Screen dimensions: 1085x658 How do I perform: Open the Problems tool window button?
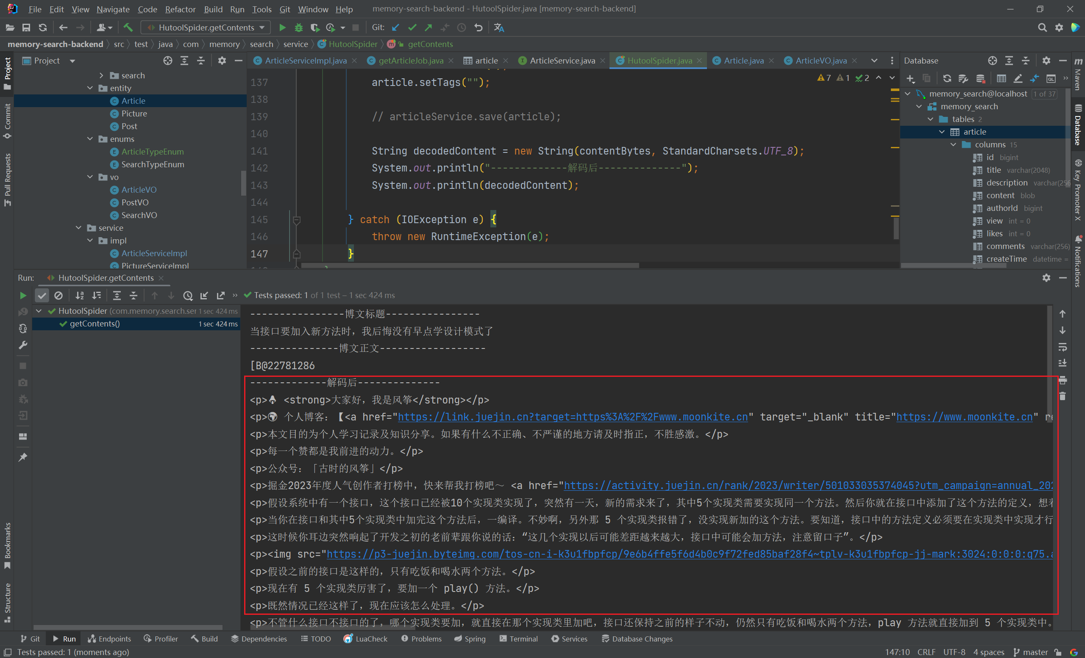tap(421, 639)
